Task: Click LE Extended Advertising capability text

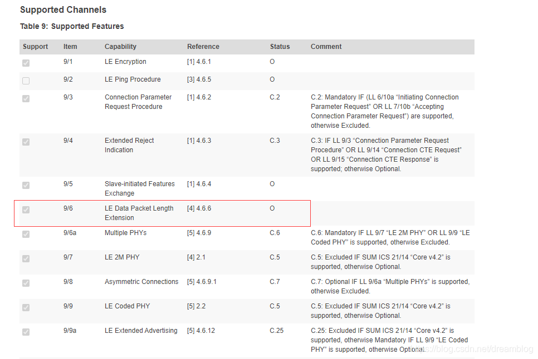Action: point(141,331)
